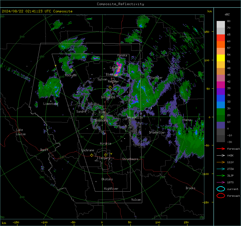Click the Limestone label
Viewport: 241px width, 226px height.
click(x=51, y=104)
